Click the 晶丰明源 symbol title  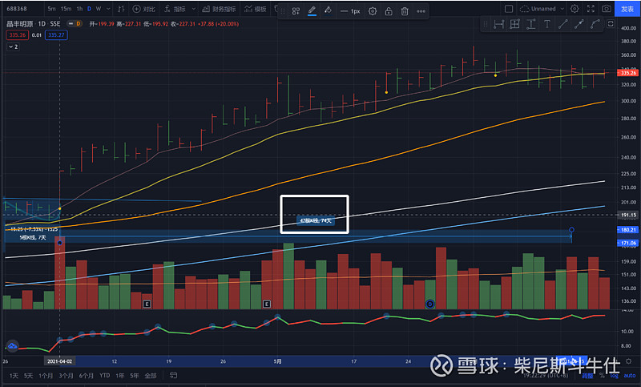pyautogui.click(x=19, y=24)
